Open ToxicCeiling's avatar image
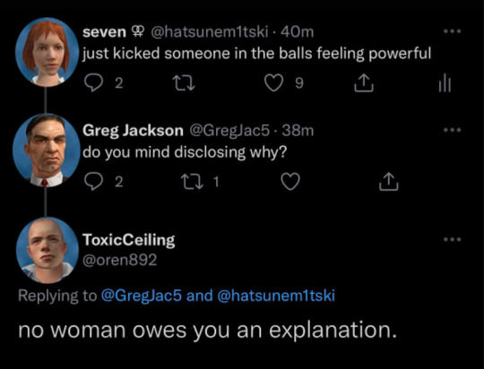The image size is (484, 369). [x=47, y=250]
